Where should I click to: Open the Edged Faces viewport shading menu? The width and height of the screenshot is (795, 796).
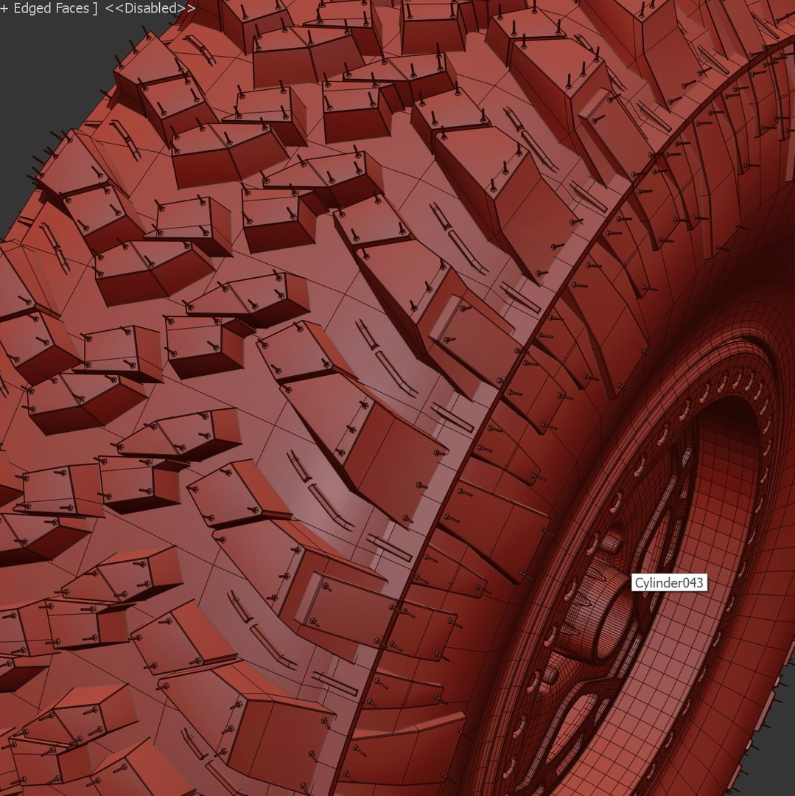coord(51,8)
